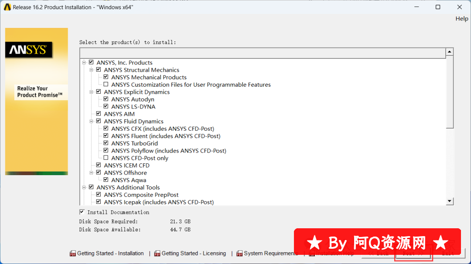Click the "44.7 GB" disk space available value
Viewport: 471px width, 264px height.
pos(180,230)
